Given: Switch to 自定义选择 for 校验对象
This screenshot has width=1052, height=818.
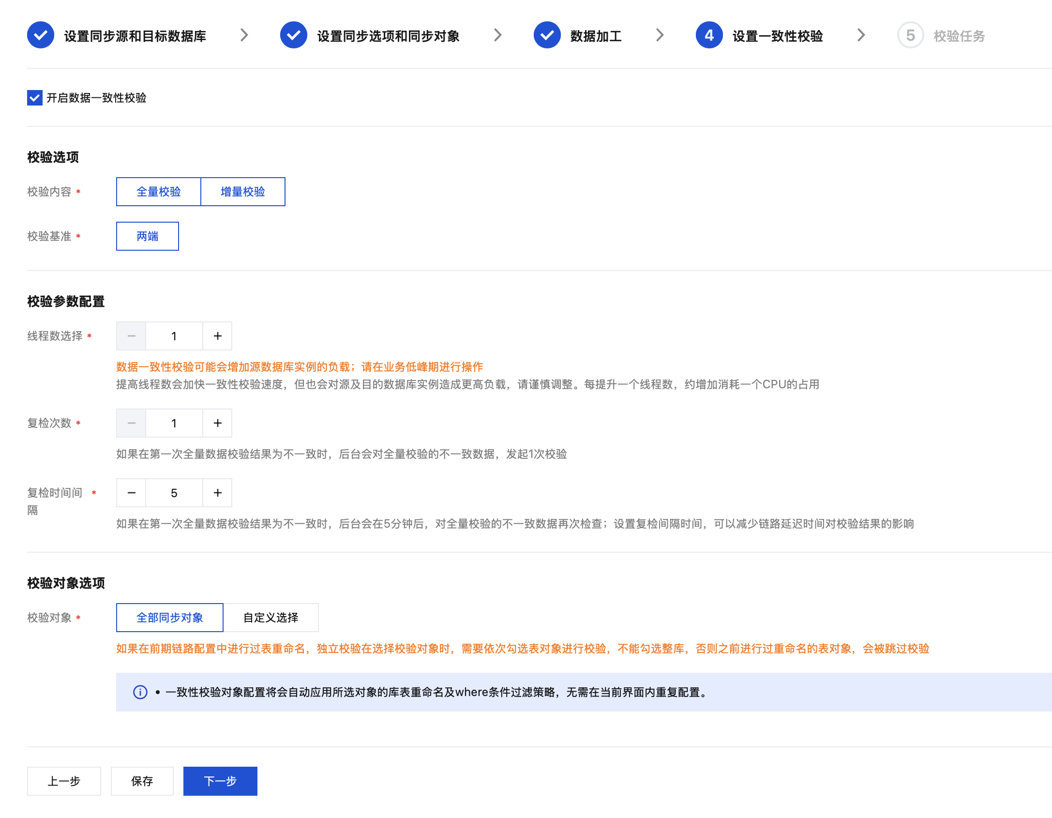Looking at the screenshot, I should coord(271,618).
